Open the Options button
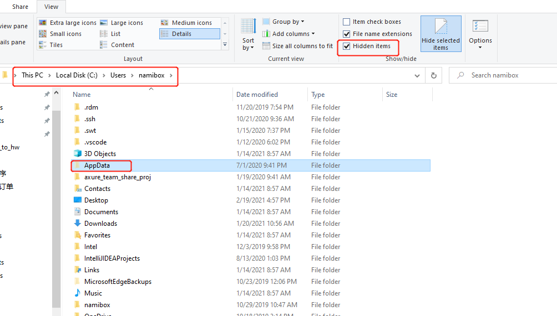The image size is (557, 316). pos(480,34)
